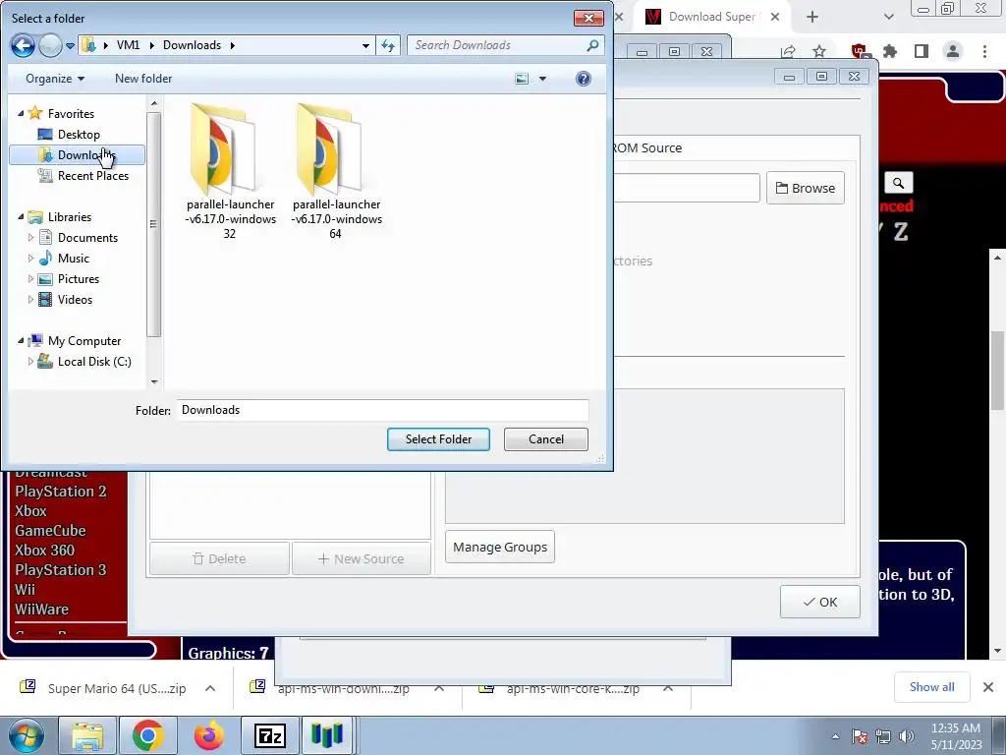Select the Pictures library
This screenshot has width=1006, height=755.
[70, 278]
